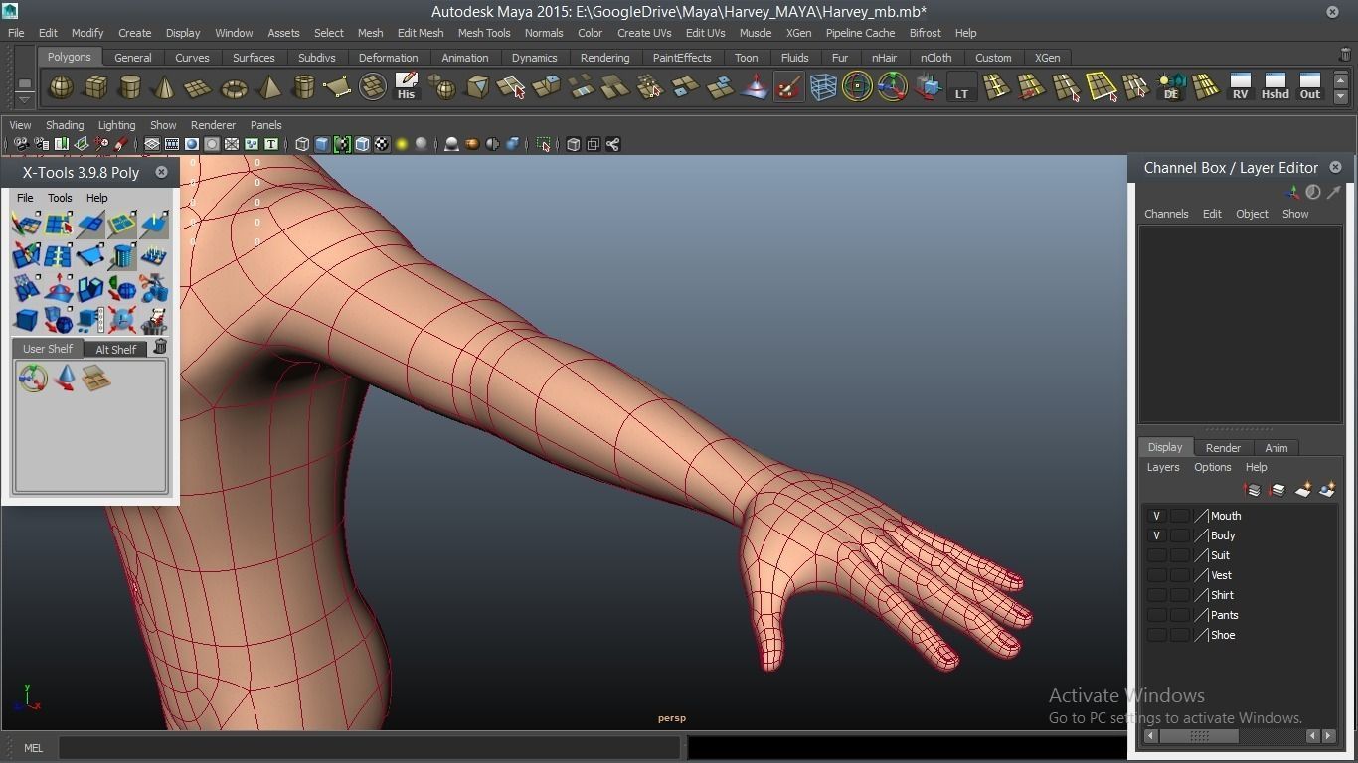Click the layer editor horizontal scrollbar thumb
The width and height of the screenshot is (1358, 763).
tap(1199, 736)
